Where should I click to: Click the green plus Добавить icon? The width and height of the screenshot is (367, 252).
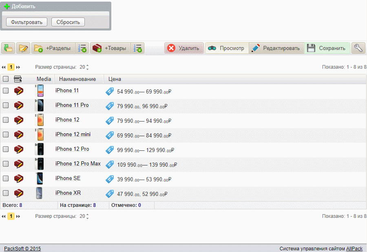[x=7, y=7]
